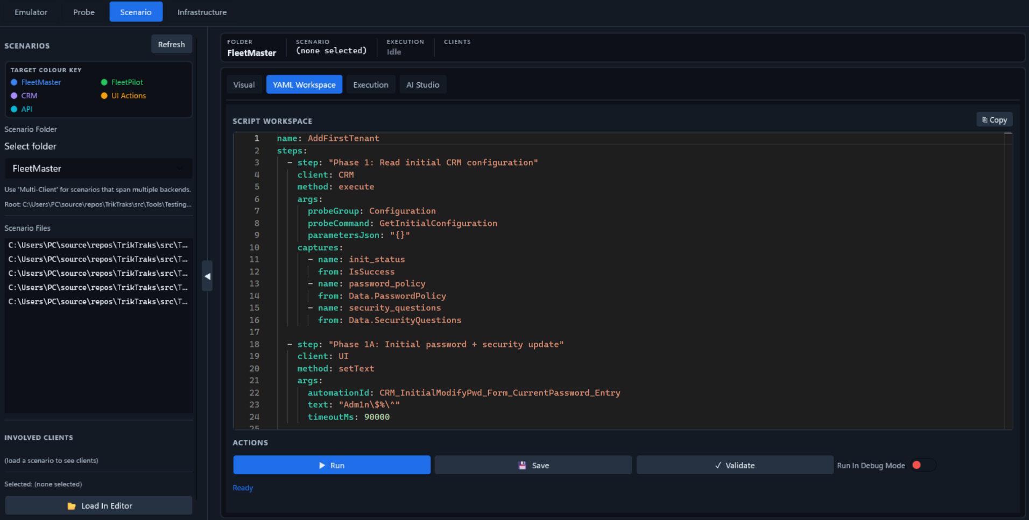Open the FleetMaster folder dropdown
Viewport: 1029px width, 520px height.
[x=98, y=168]
